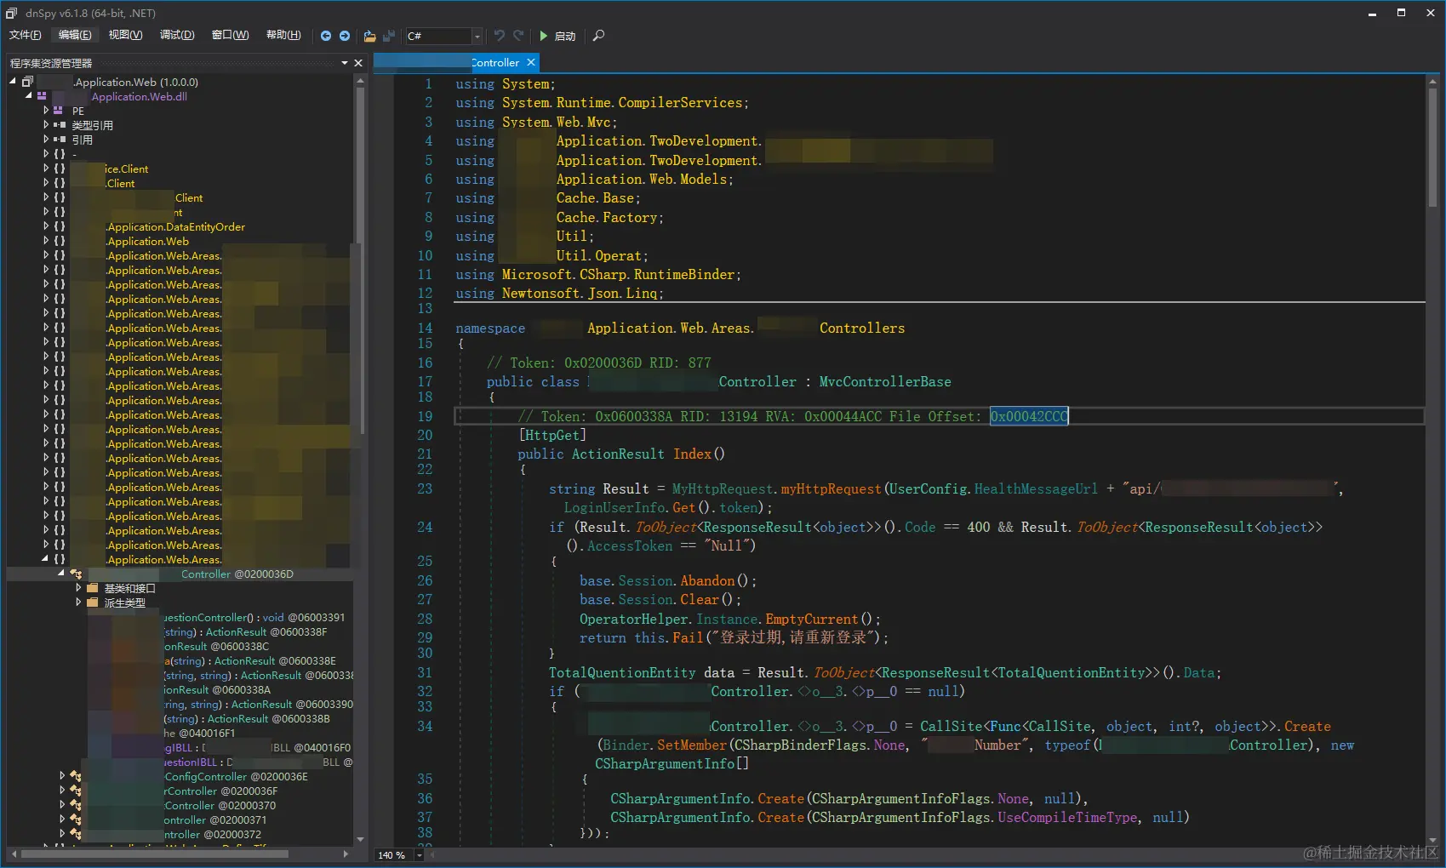This screenshot has width=1446, height=868.
Task: Click the redo toolbar icon
Action: 518,36
